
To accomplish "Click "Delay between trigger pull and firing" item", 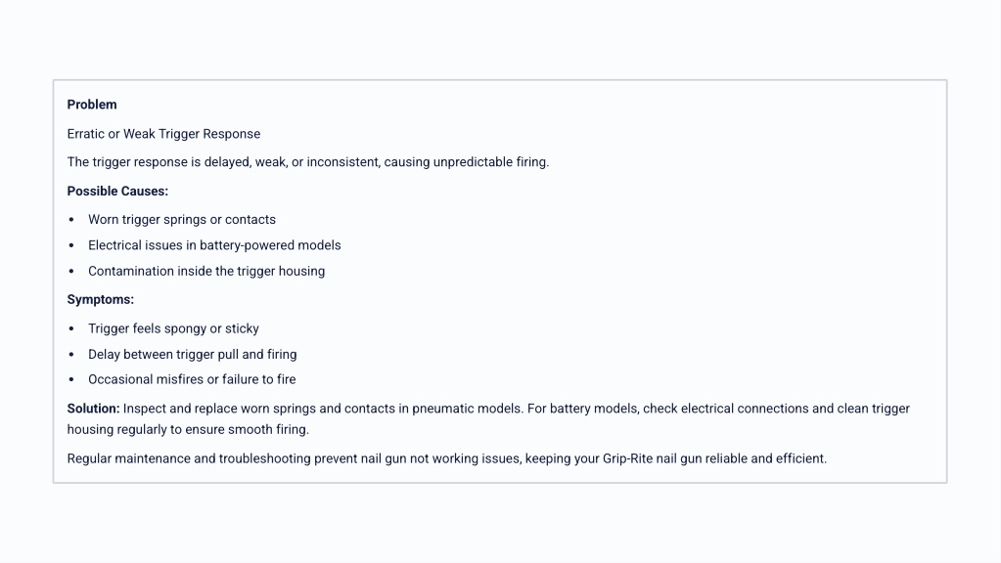I will pyautogui.click(x=192, y=354).
